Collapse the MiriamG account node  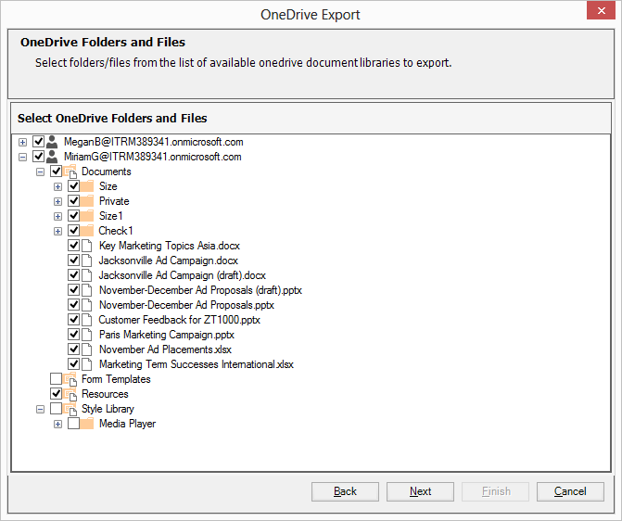coord(22,157)
